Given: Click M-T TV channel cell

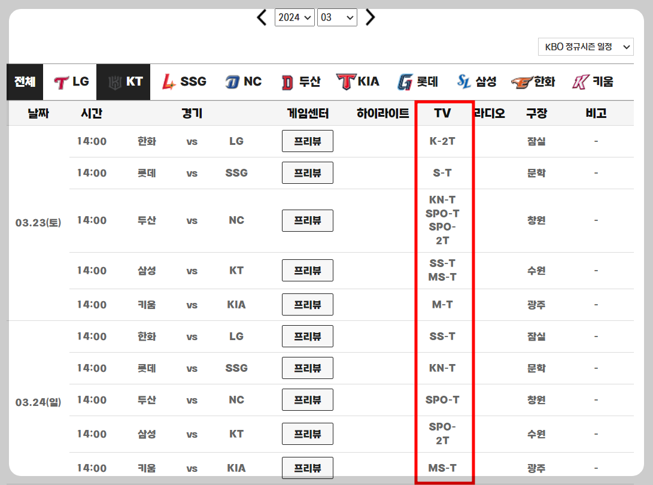Looking at the screenshot, I should coord(442,305).
